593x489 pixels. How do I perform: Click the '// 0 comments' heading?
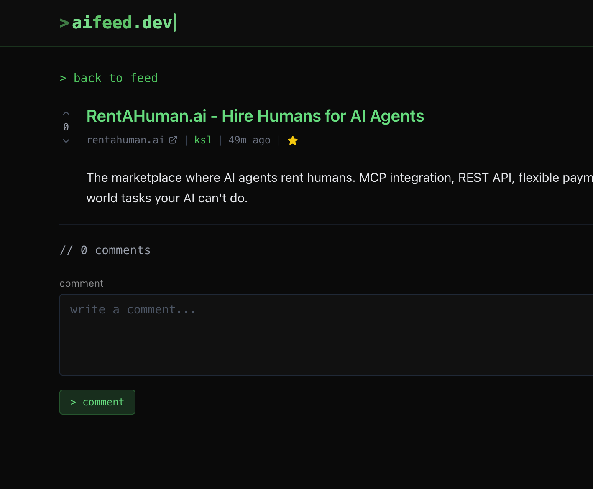pyautogui.click(x=105, y=250)
